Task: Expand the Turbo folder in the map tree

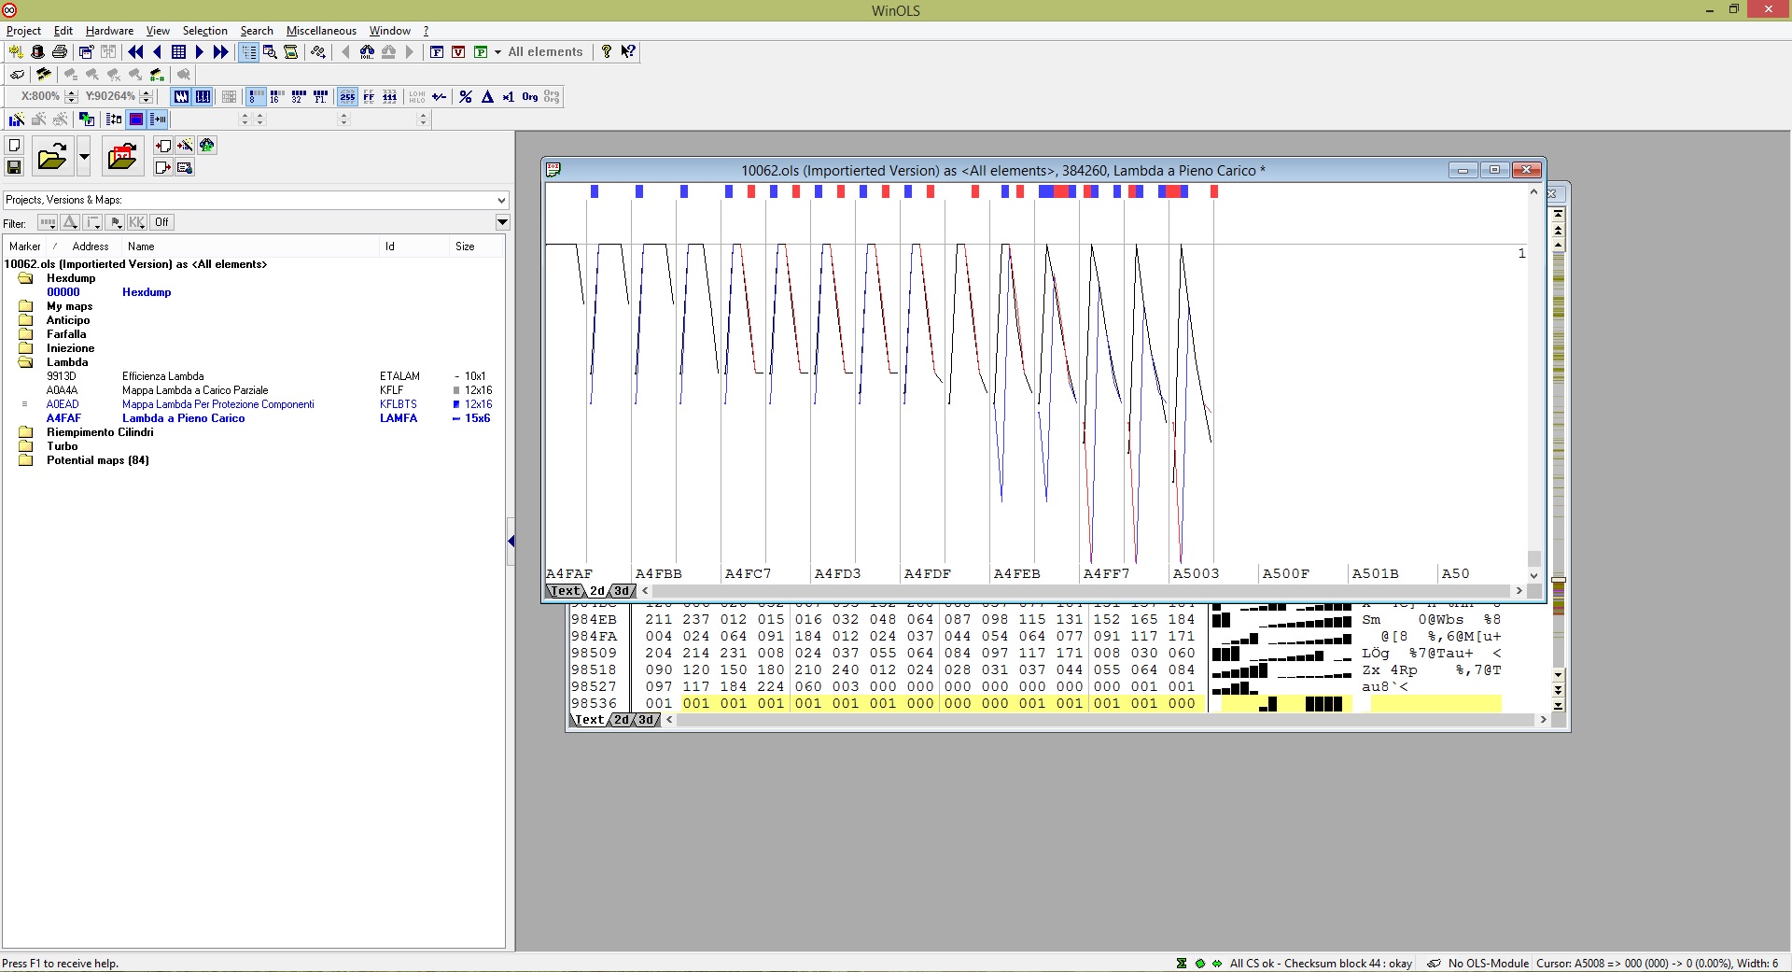Action: [x=26, y=446]
